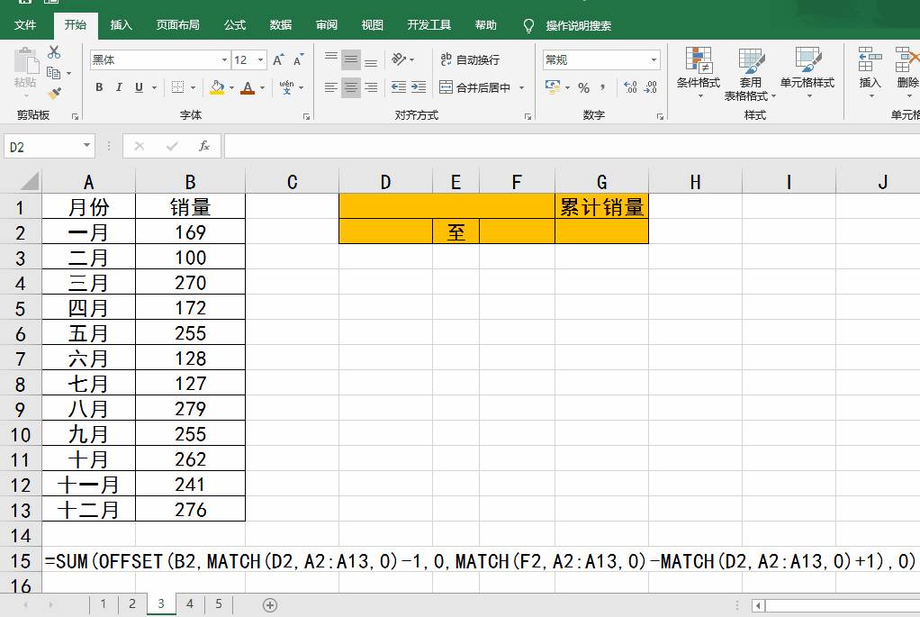920x617 pixels.
Task: Click the Conditional Formatting (条件格式) icon
Action: pos(698,72)
